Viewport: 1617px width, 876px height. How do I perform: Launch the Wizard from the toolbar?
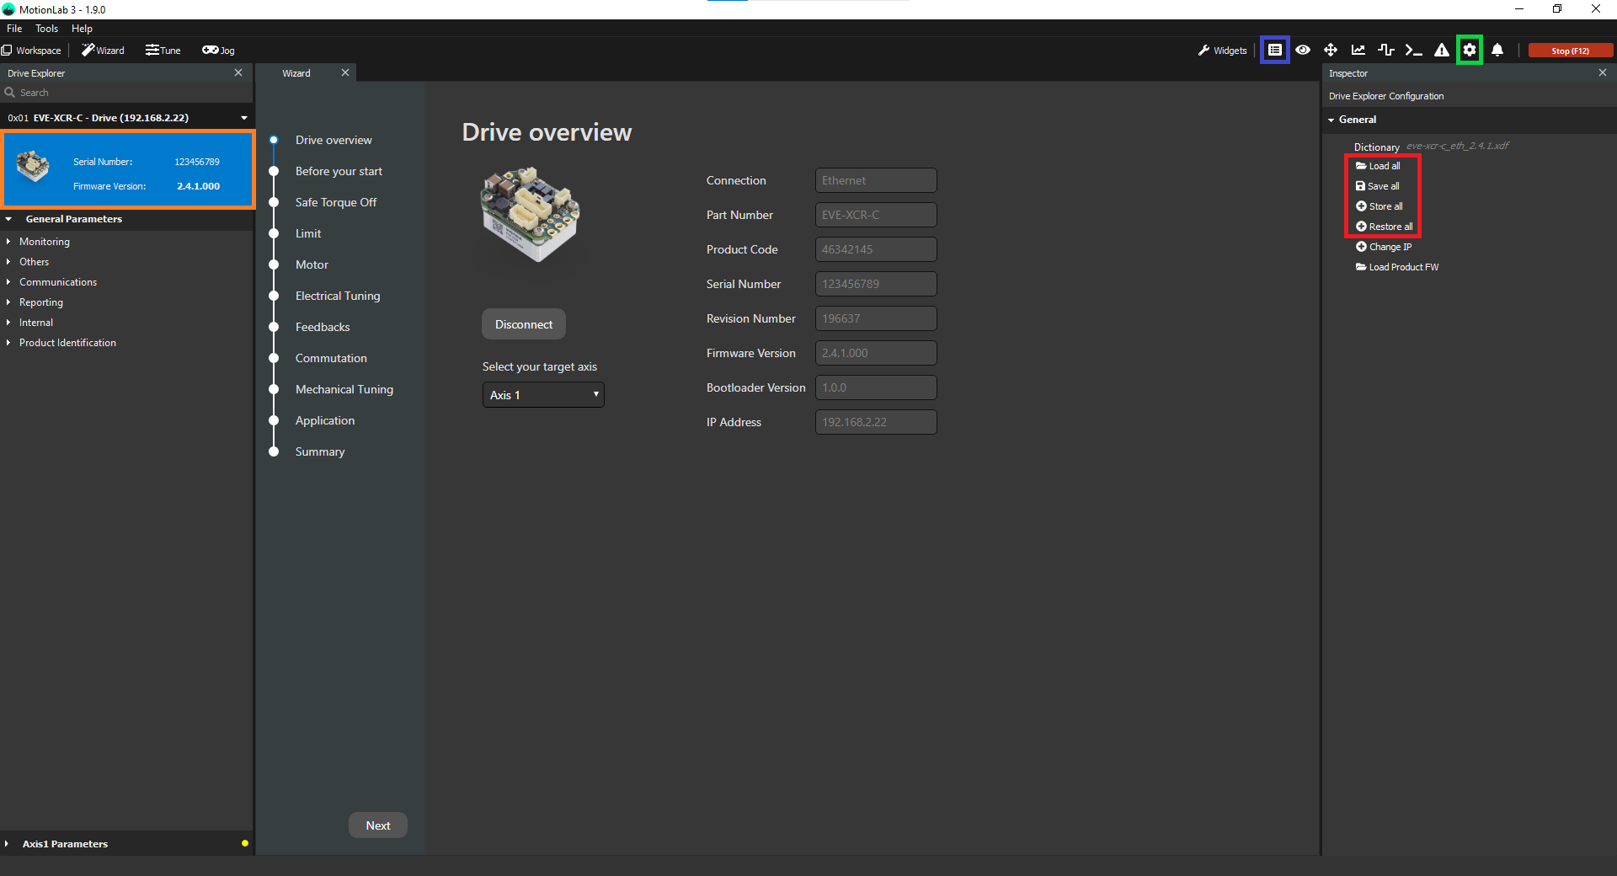(x=103, y=51)
